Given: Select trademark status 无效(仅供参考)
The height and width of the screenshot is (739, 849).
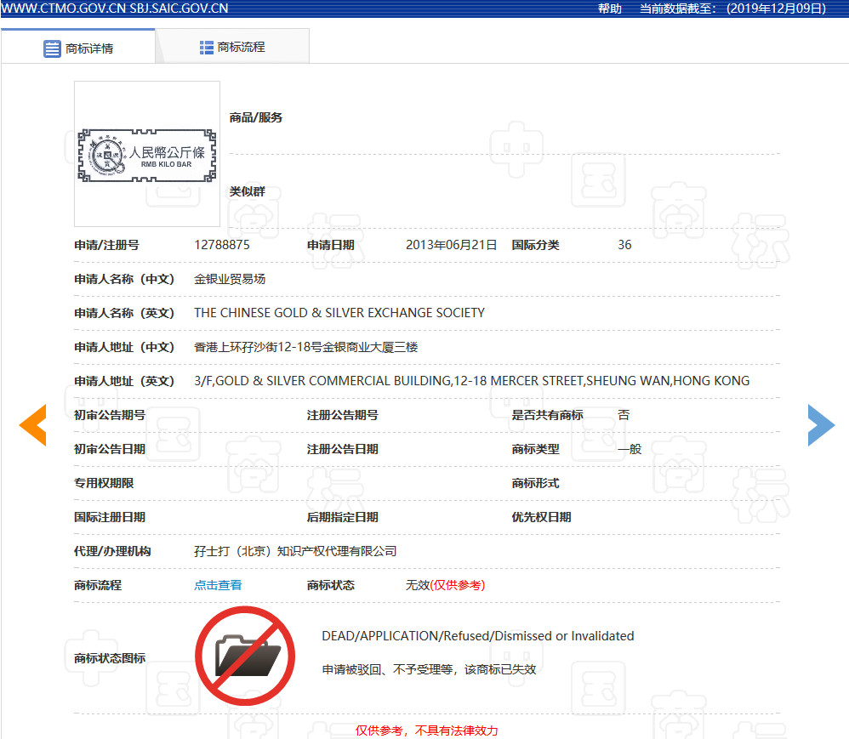Looking at the screenshot, I should 445,585.
